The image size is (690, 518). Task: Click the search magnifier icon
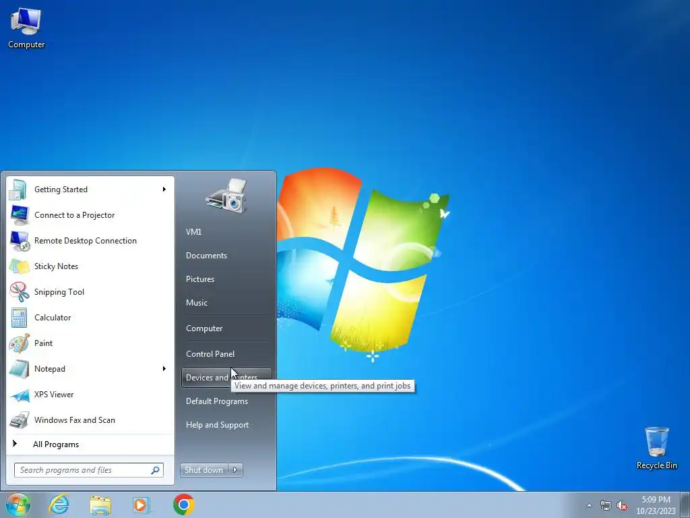pos(155,470)
